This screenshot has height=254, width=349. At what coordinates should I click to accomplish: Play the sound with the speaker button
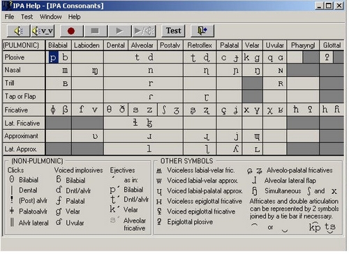pyautogui.click(x=18, y=31)
